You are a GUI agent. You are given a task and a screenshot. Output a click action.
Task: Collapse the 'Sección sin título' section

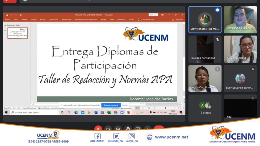pos(5,25)
